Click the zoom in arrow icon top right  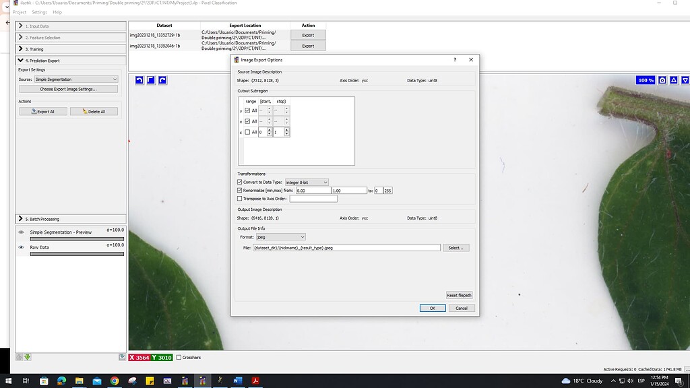(x=674, y=79)
